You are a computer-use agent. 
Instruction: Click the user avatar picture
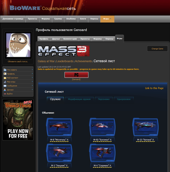(x=18, y=45)
